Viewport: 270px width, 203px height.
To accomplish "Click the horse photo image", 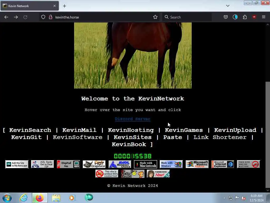I will click(133, 56).
